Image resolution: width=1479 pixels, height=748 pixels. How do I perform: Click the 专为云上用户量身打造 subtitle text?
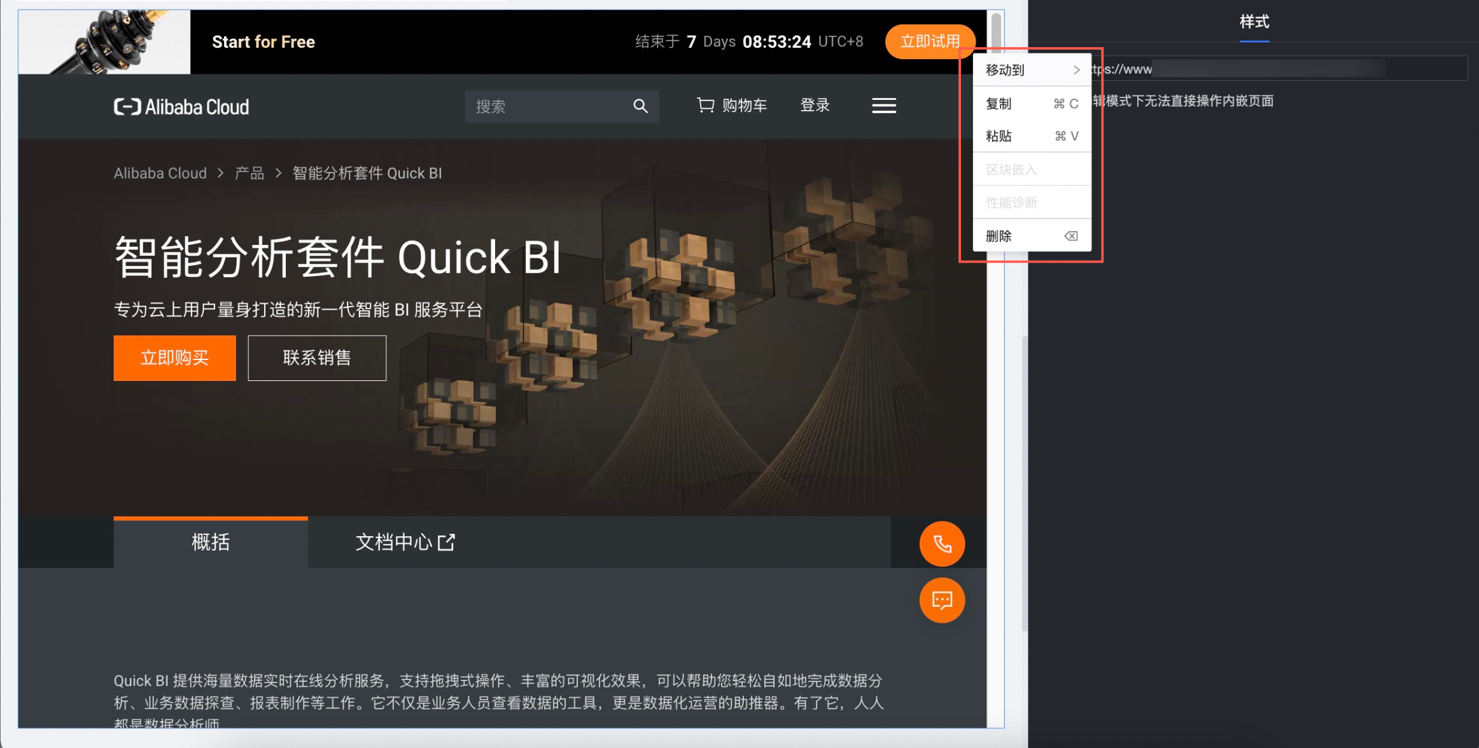point(298,310)
